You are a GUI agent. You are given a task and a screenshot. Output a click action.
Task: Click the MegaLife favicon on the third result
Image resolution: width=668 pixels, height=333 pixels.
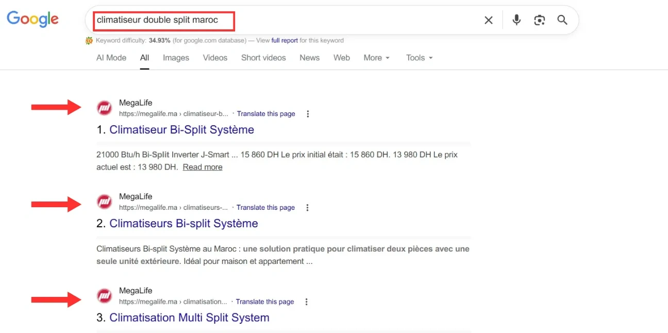pyautogui.click(x=104, y=296)
